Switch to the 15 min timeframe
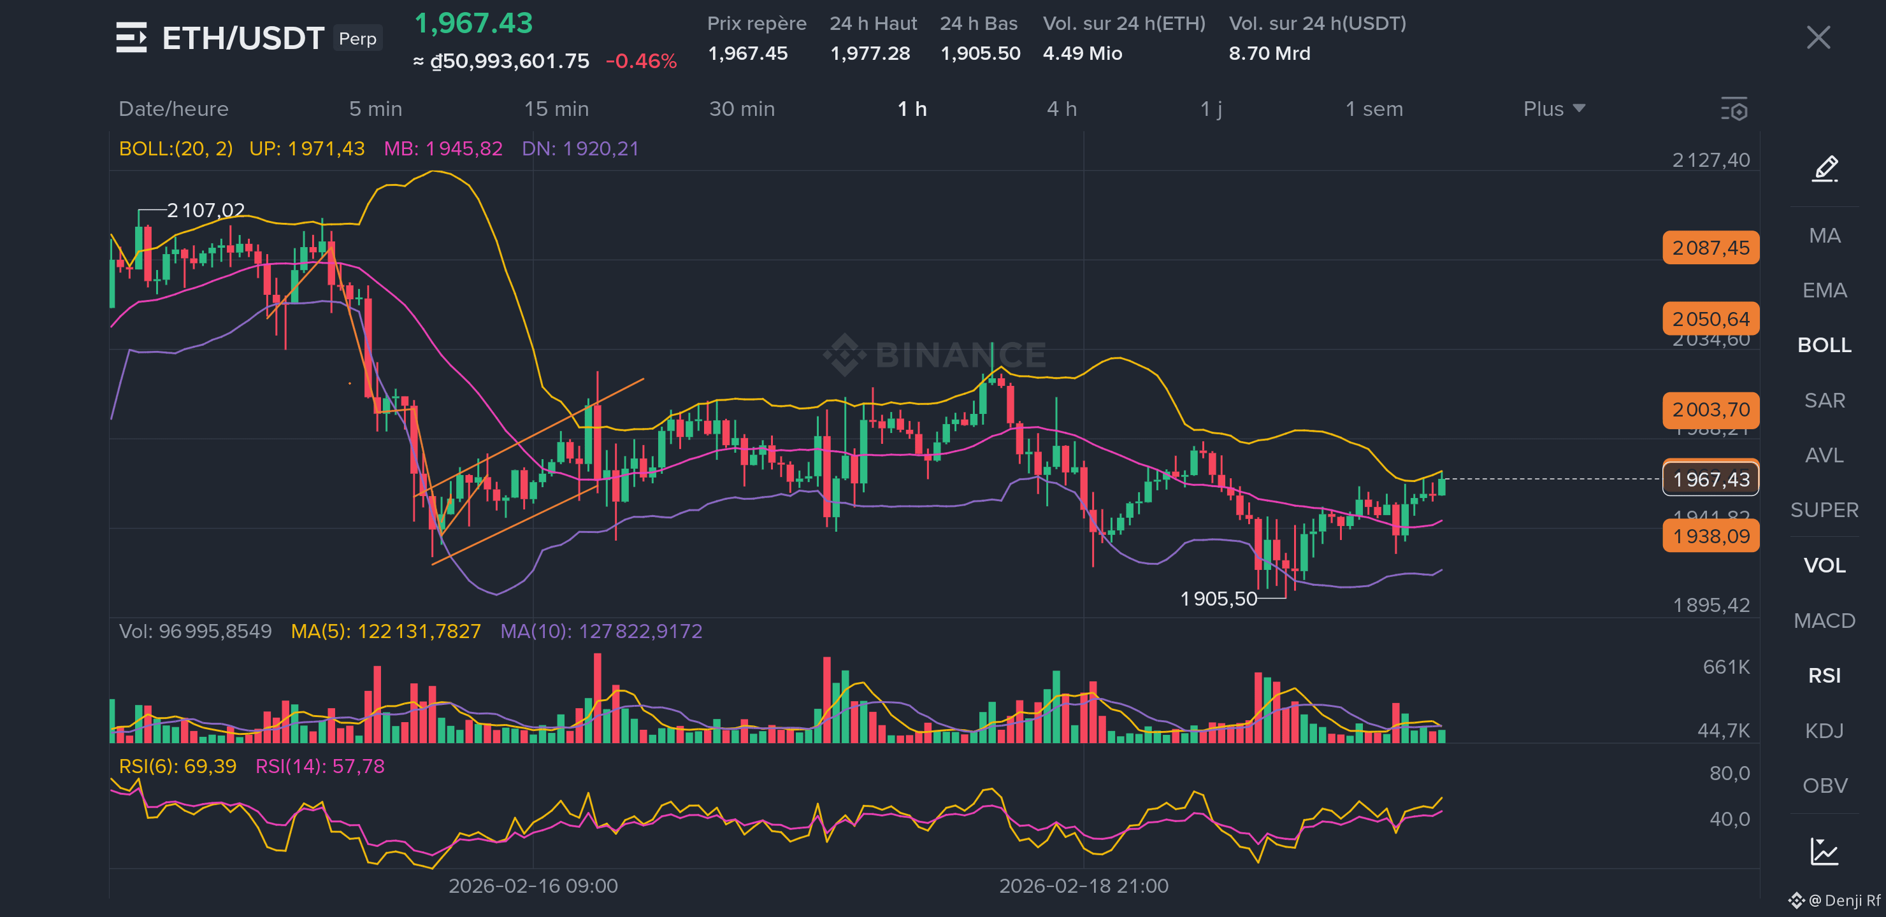 click(x=556, y=109)
